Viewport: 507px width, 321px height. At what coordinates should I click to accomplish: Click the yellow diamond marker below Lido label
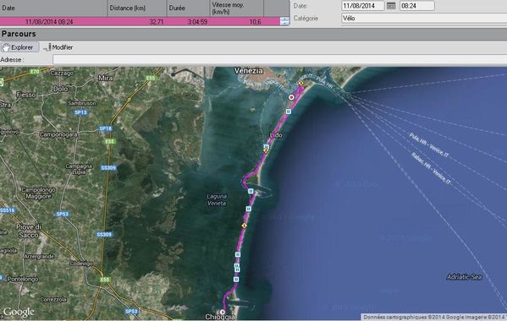click(x=266, y=150)
